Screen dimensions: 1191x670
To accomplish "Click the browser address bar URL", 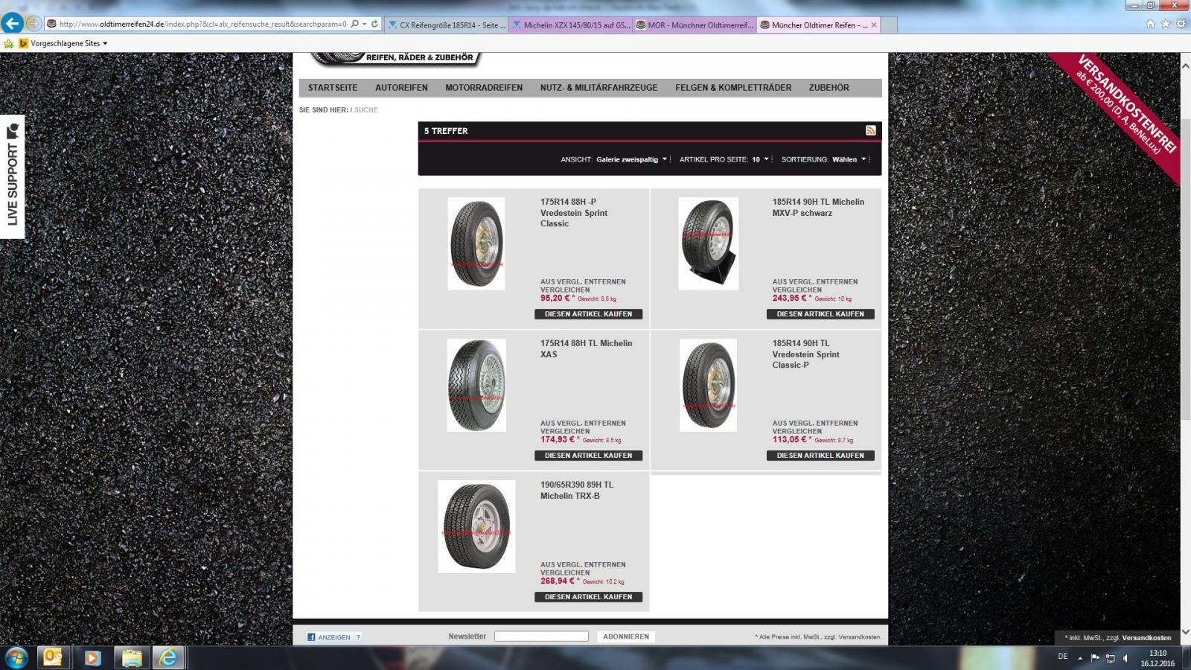I will point(202,24).
